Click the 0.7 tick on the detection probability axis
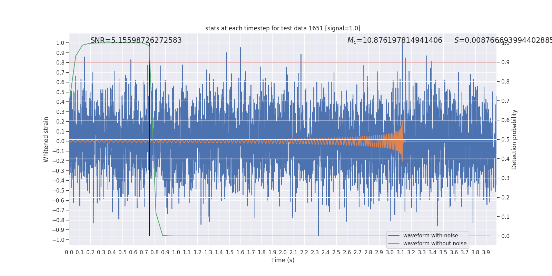 pyautogui.click(x=505, y=101)
